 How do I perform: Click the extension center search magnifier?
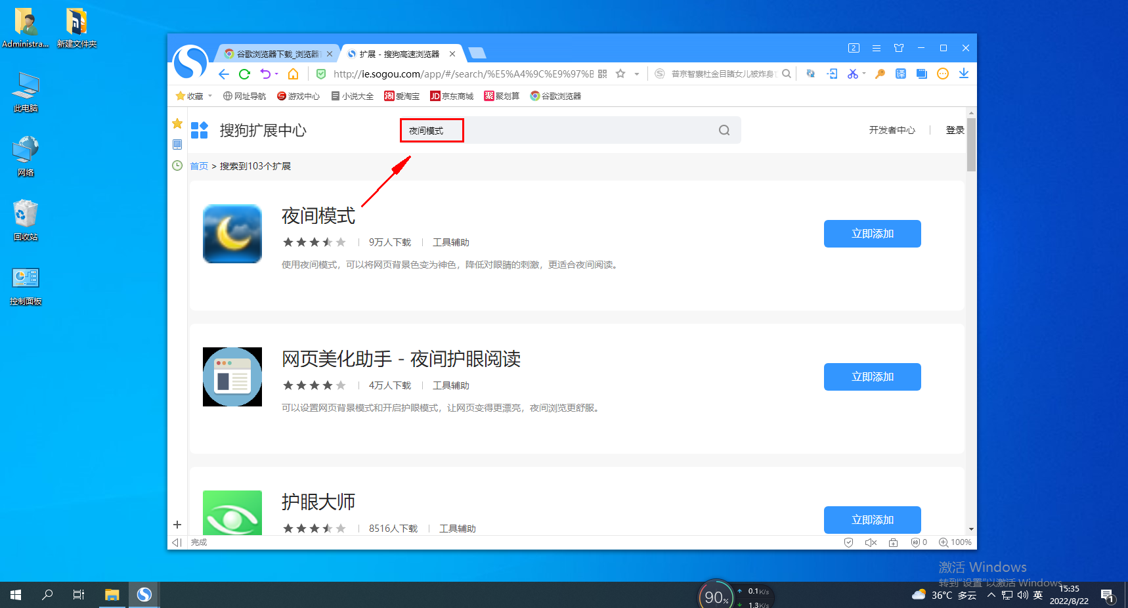[x=724, y=130]
